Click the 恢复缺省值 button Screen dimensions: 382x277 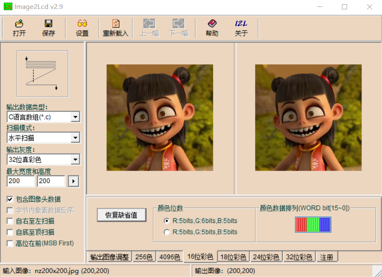tap(121, 215)
